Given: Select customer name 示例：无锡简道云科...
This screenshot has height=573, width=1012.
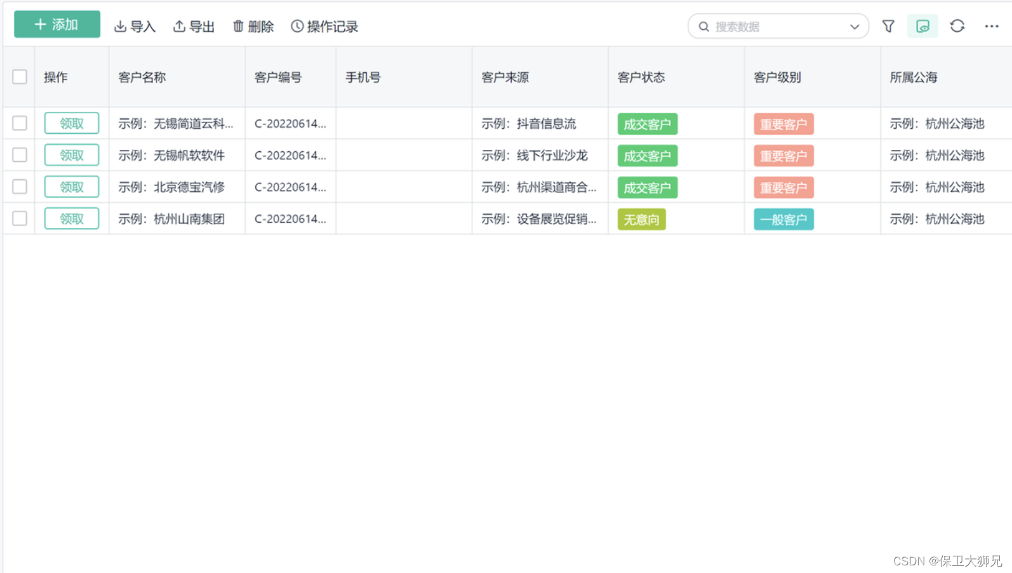Looking at the screenshot, I should click(x=176, y=124).
